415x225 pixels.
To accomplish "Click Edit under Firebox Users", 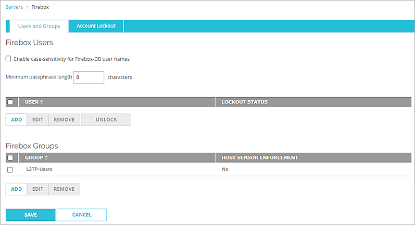I will pos(38,120).
